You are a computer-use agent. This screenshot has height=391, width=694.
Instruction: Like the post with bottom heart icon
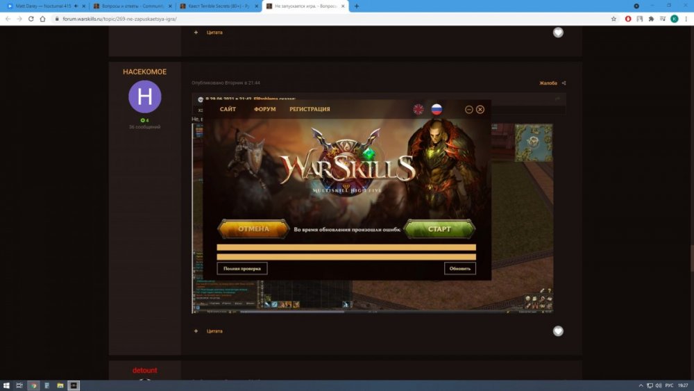pos(558,331)
